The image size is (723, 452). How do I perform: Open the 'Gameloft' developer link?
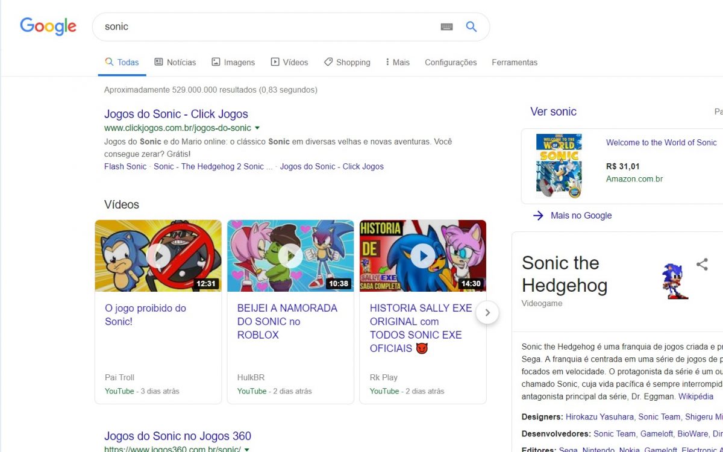coord(656,433)
